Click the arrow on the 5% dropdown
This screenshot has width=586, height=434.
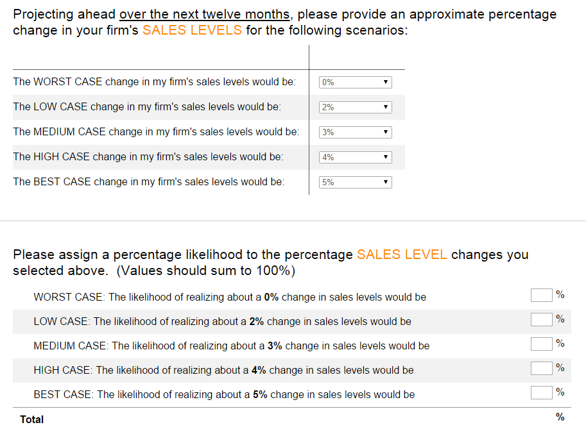click(x=385, y=182)
